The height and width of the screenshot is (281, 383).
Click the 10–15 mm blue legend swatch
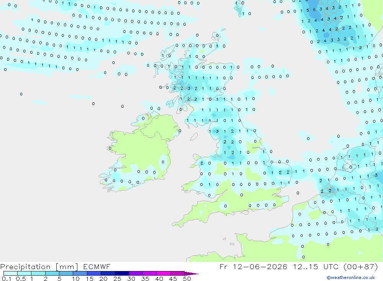(80, 273)
